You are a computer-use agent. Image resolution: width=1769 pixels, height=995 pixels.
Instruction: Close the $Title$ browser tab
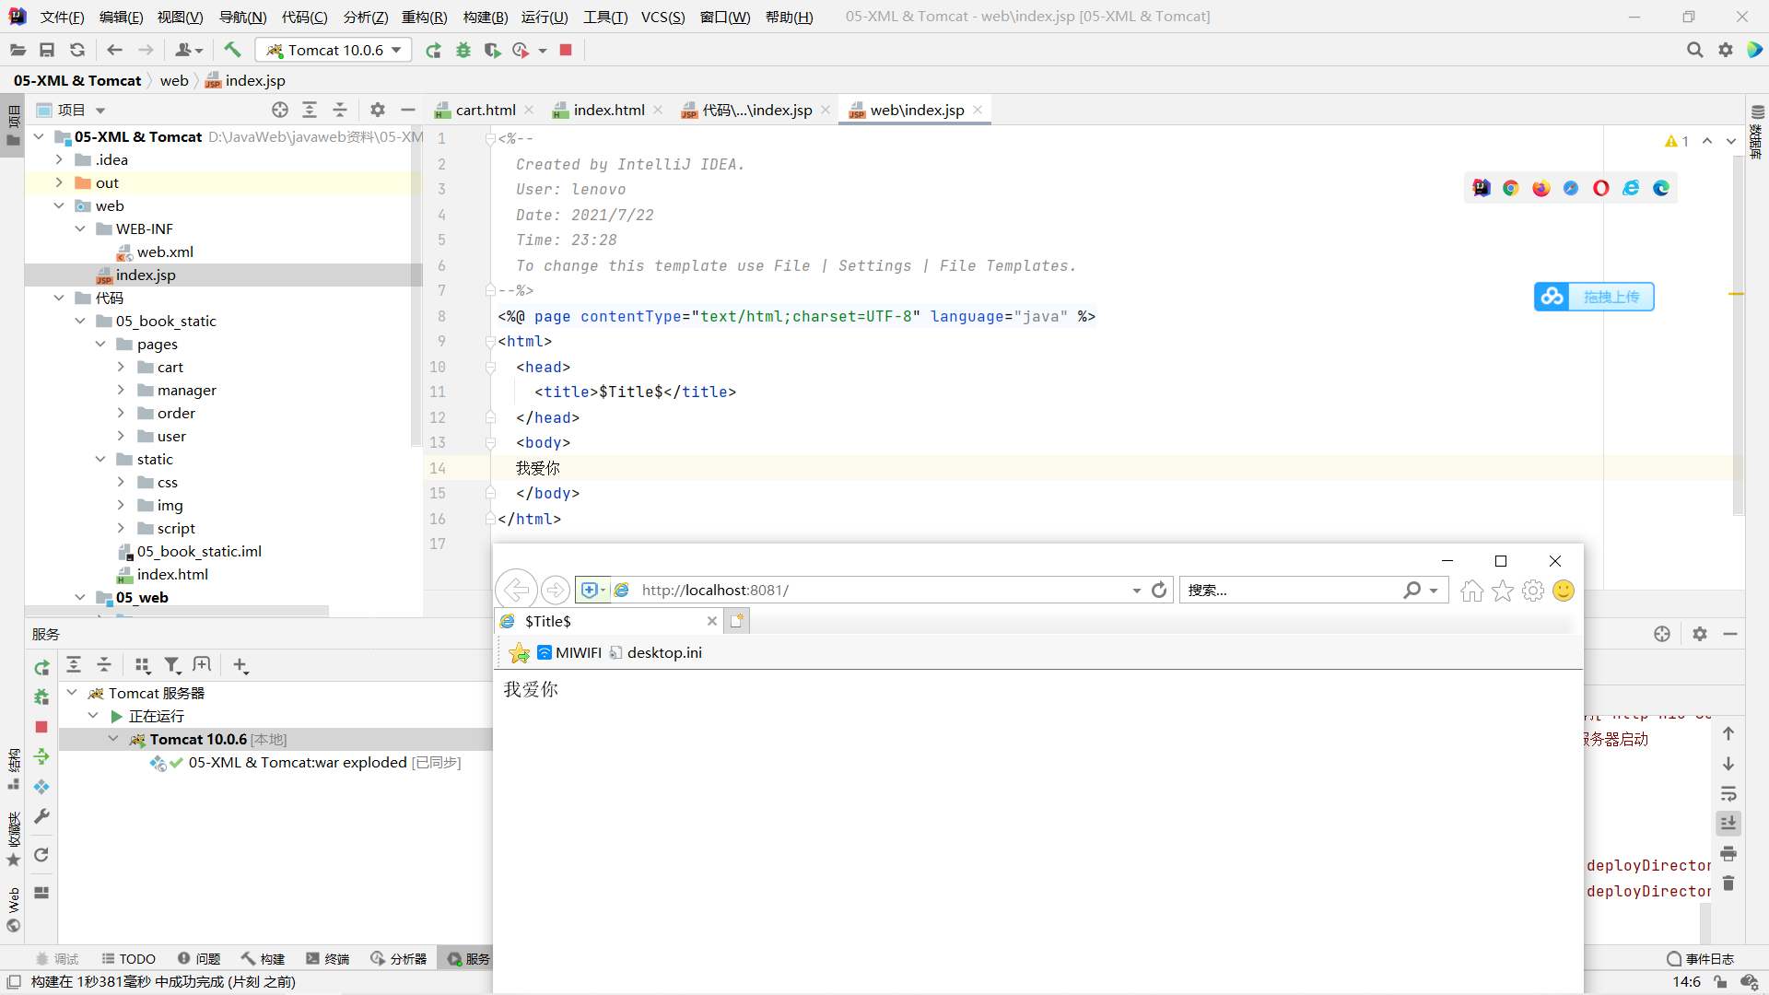point(711,621)
